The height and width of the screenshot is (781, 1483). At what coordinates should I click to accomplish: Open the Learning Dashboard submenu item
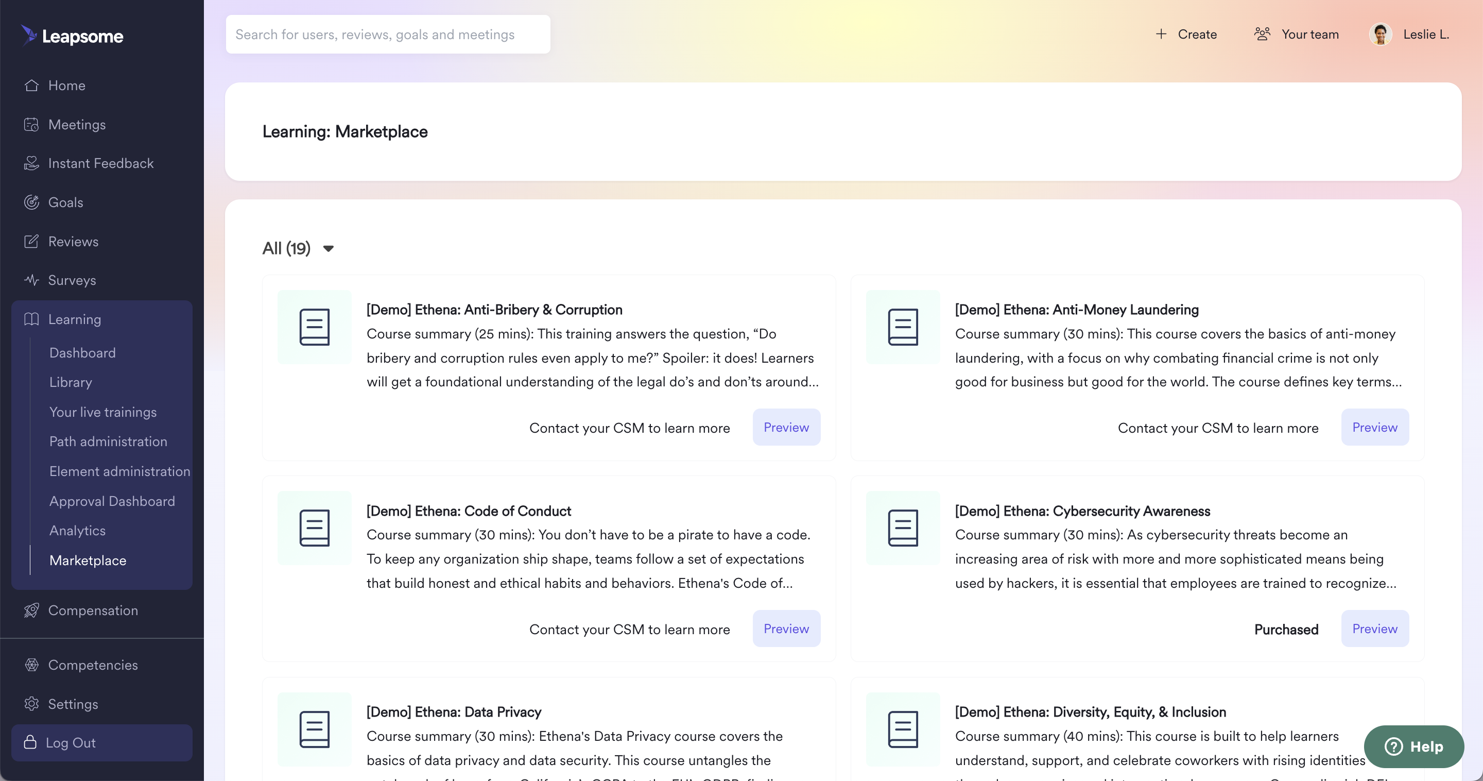(x=82, y=352)
